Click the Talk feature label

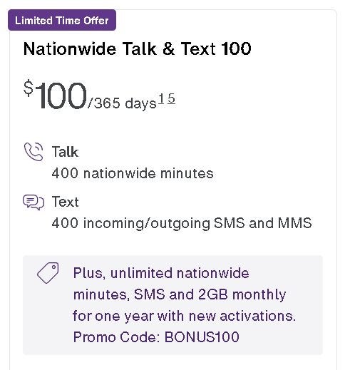(x=65, y=152)
